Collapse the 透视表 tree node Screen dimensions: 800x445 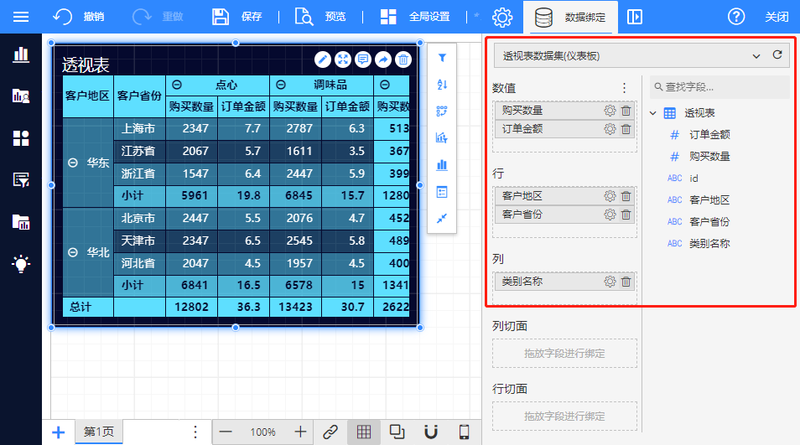(x=653, y=113)
